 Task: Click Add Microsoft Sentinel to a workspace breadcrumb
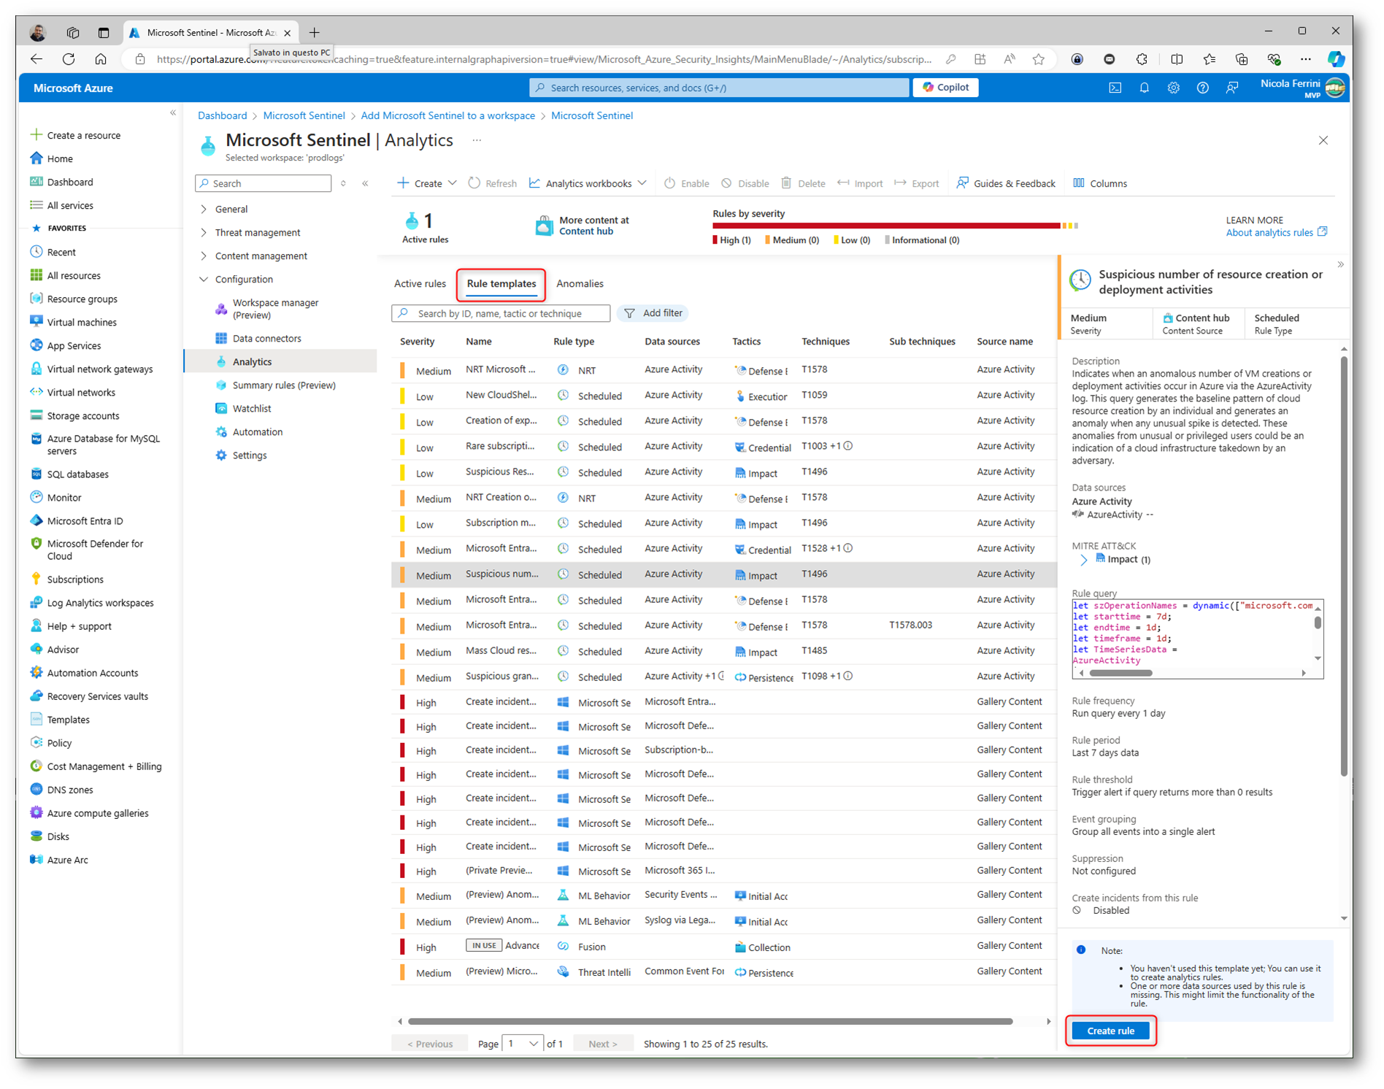pyautogui.click(x=447, y=115)
